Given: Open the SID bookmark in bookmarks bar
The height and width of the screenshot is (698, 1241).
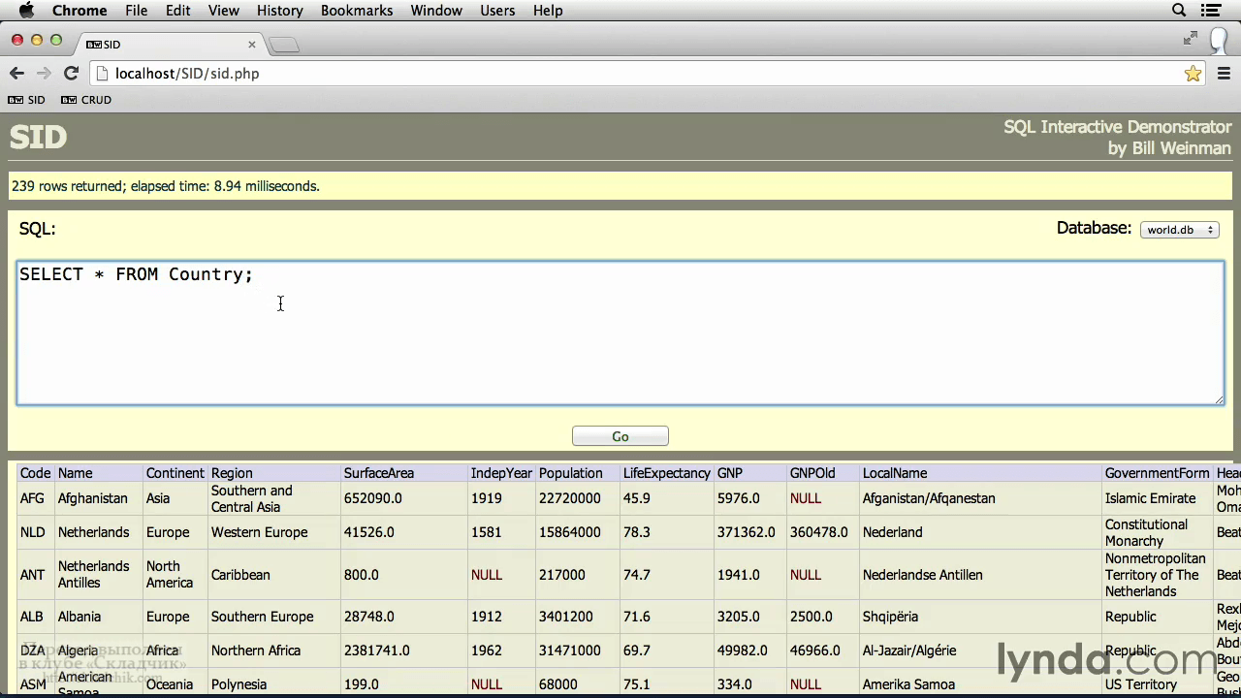Looking at the screenshot, I should [x=27, y=100].
